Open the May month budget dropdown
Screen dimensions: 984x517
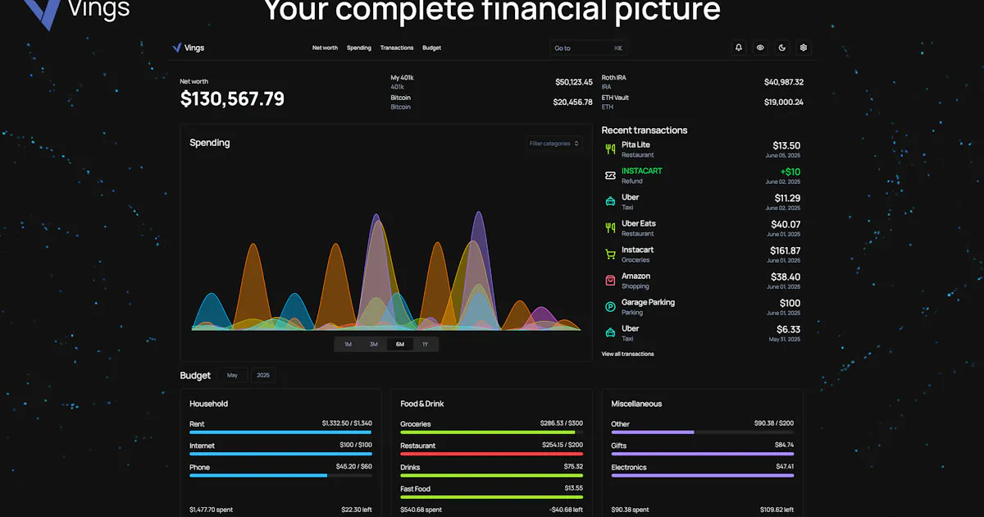[232, 375]
